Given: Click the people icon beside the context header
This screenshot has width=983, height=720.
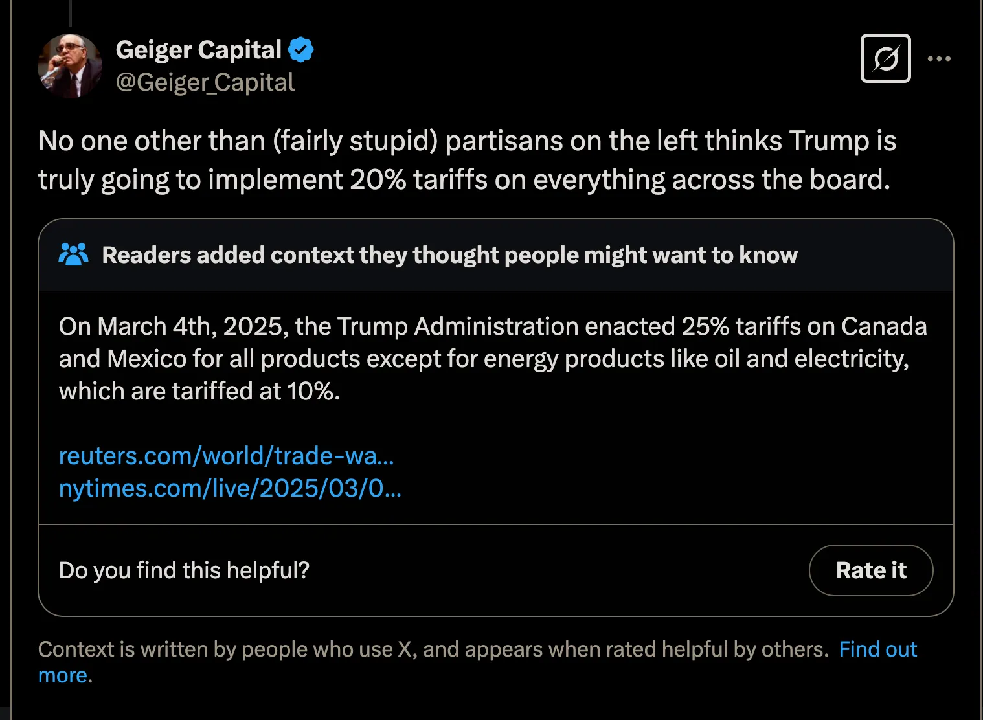Looking at the screenshot, I should [73, 254].
